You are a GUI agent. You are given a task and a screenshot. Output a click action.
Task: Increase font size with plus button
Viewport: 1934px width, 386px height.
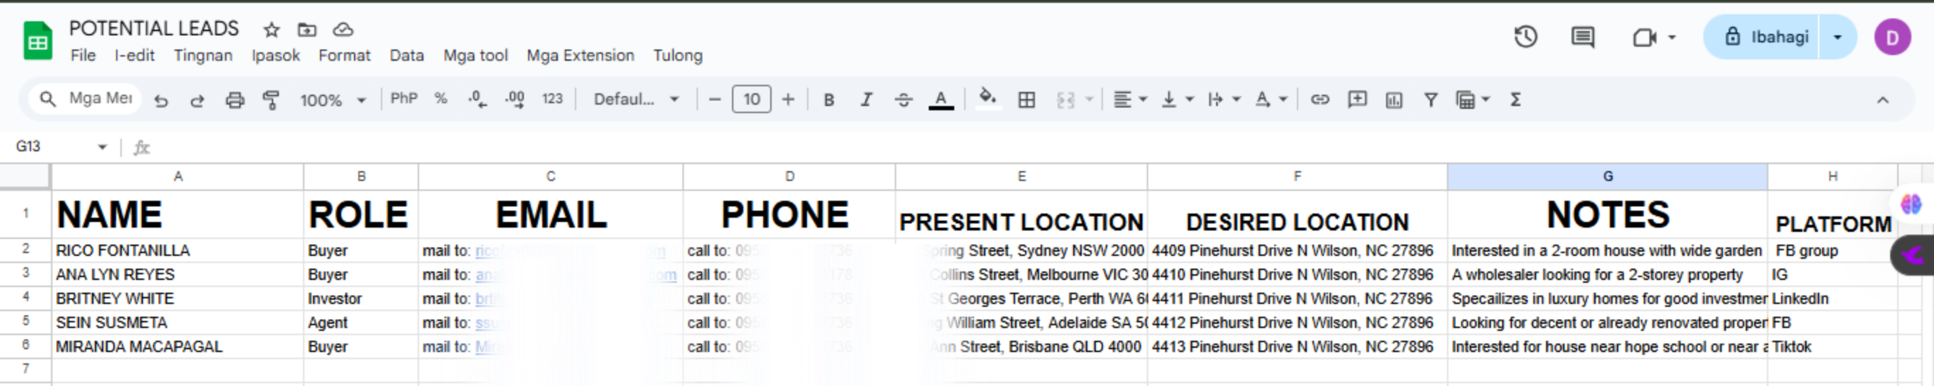pos(788,100)
